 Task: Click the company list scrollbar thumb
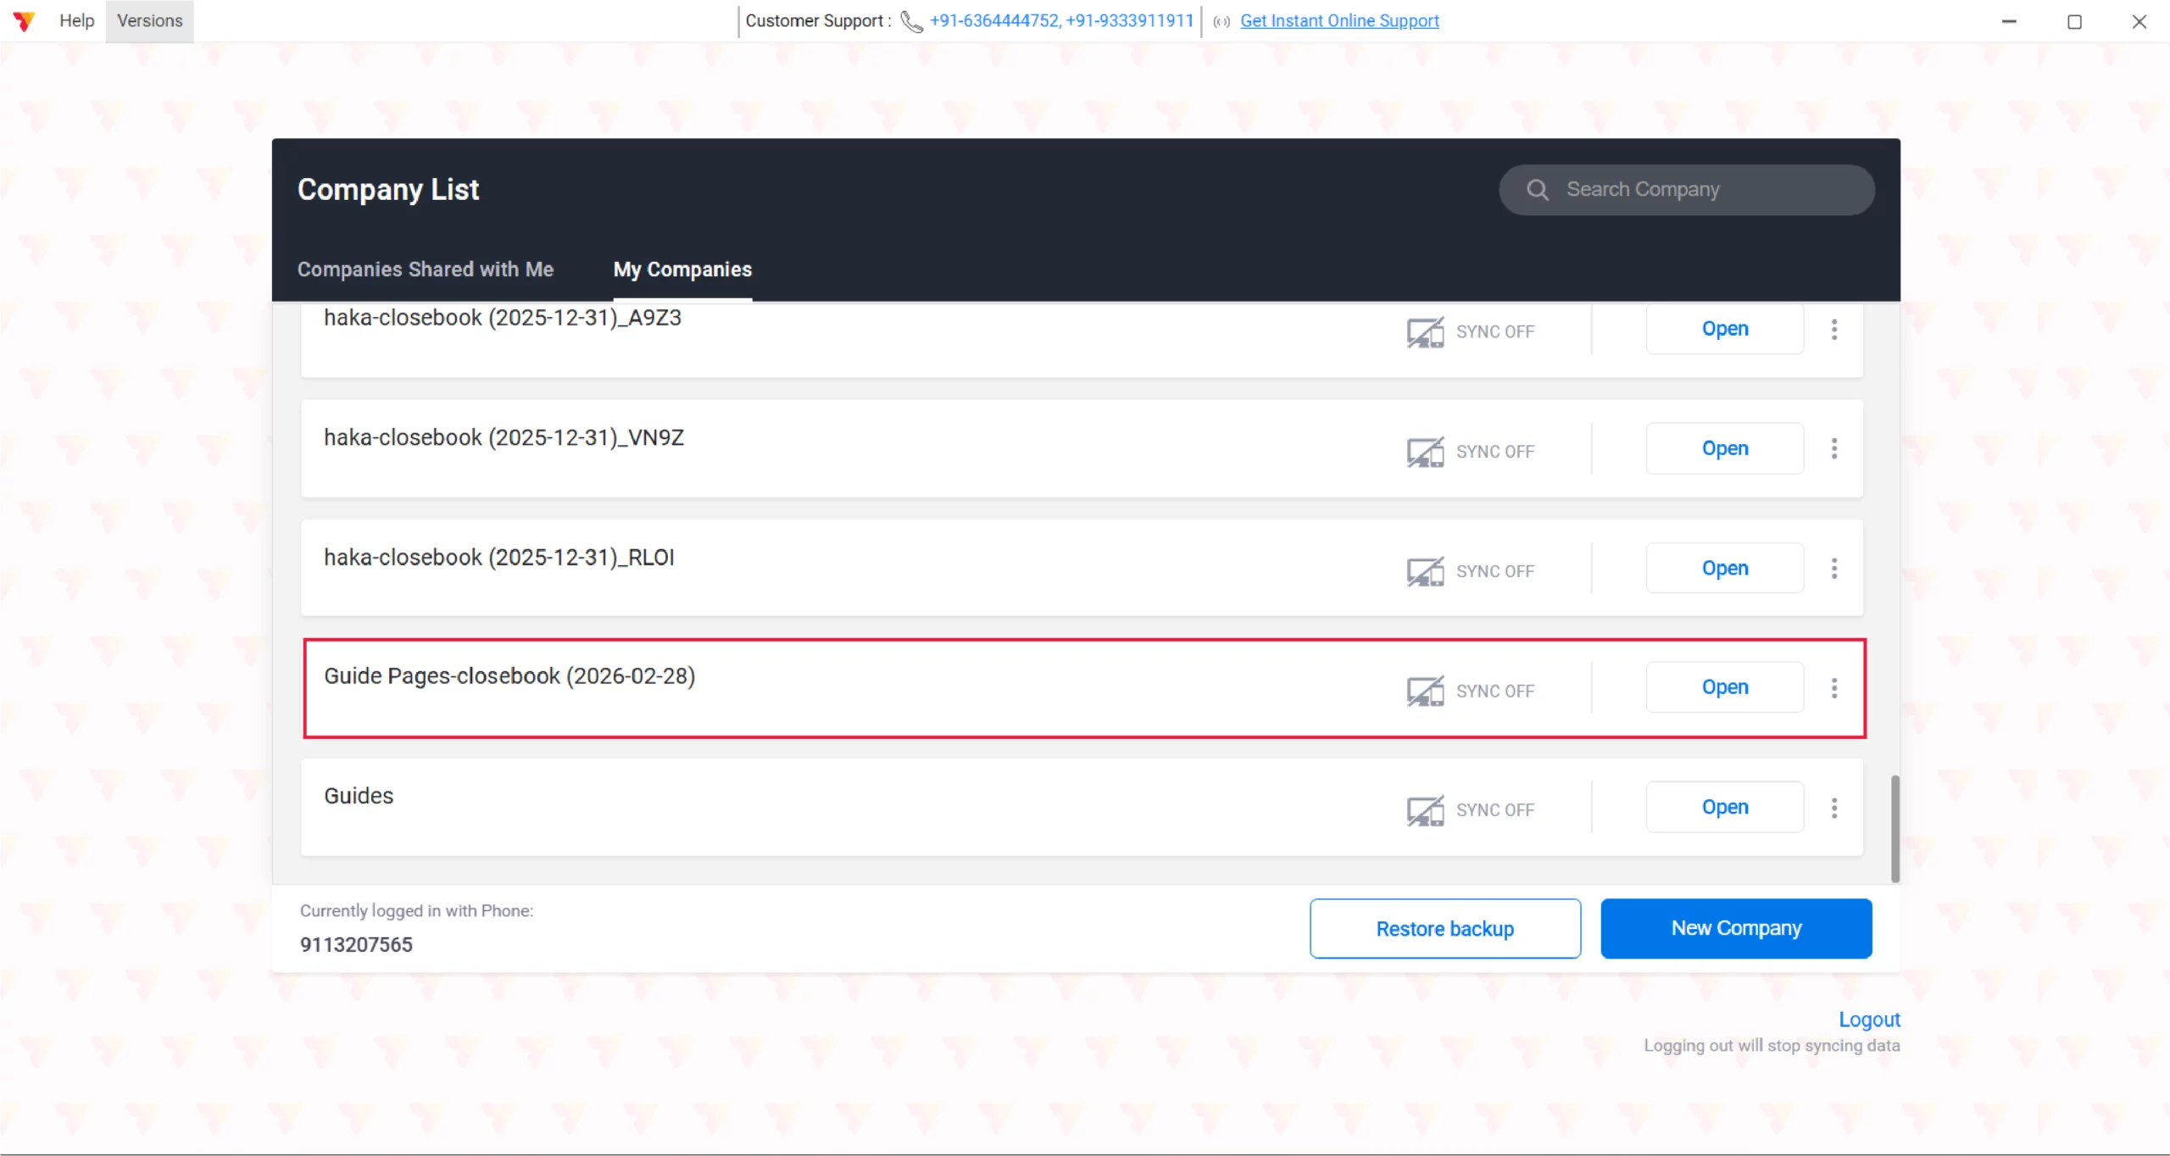(1895, 828)
